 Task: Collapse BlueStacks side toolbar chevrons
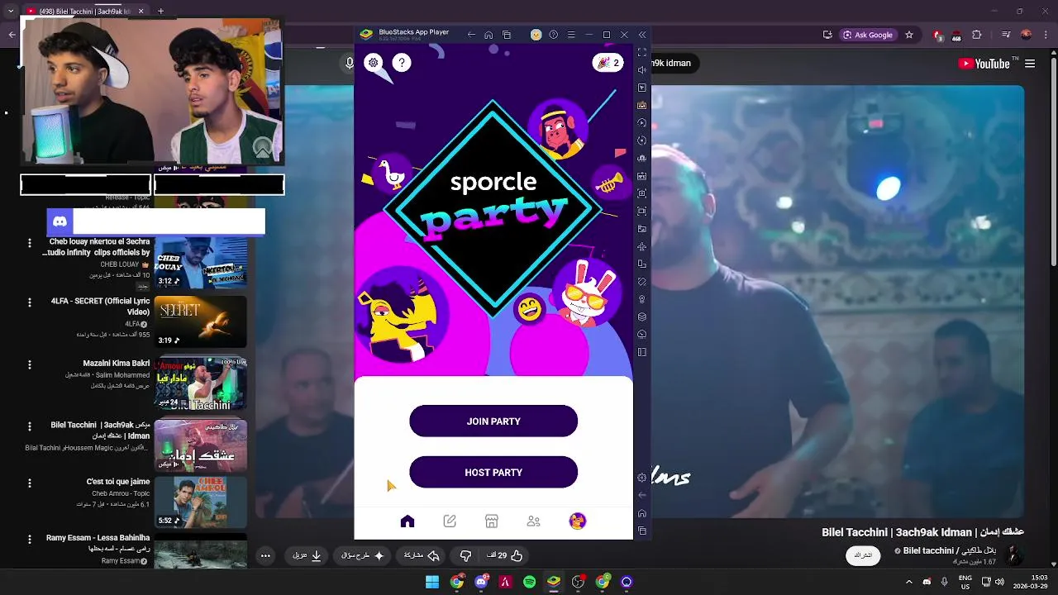tap(642, 35)
